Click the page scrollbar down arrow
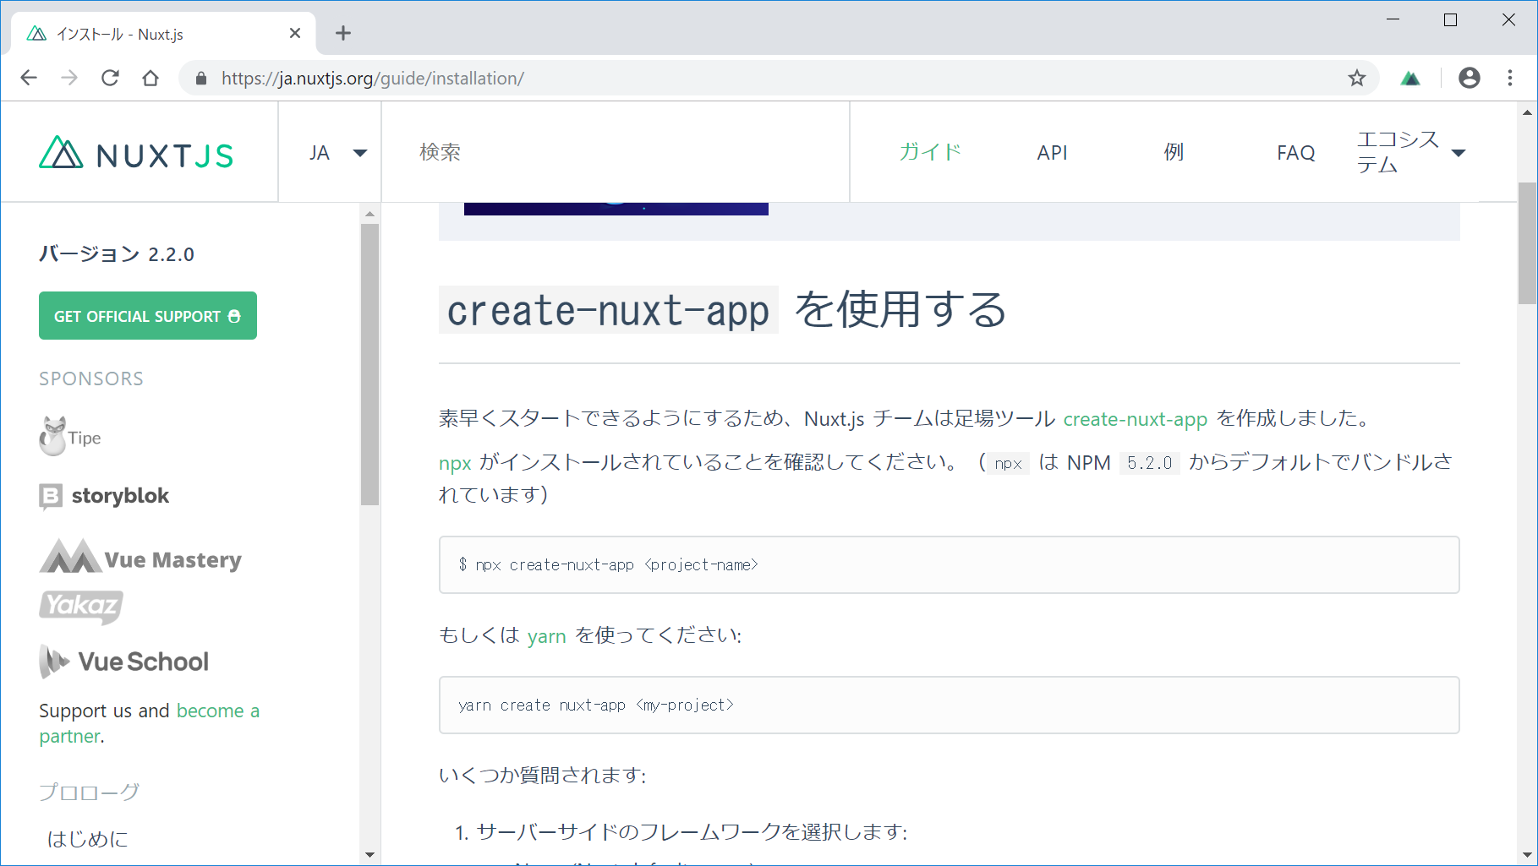The height and width of the screenshot is (866, 1538). pyautogui.click(x=1527, y=855)
